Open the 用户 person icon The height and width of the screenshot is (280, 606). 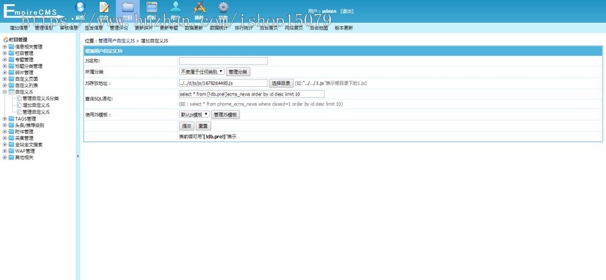(176, 7)
